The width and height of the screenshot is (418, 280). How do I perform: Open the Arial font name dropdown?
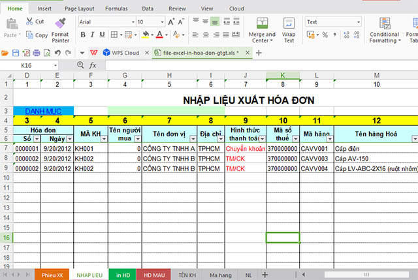(133, 22)
